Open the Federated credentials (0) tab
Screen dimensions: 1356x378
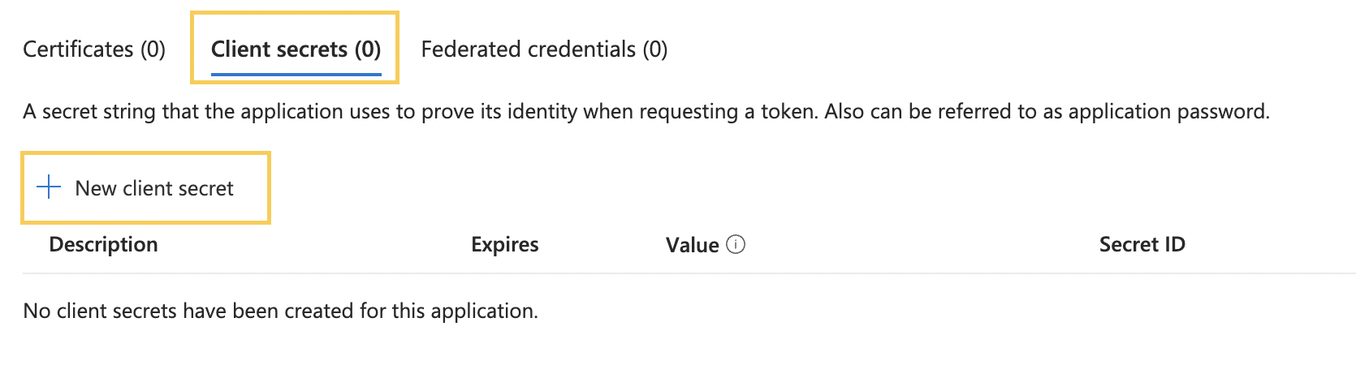[544, 49]
